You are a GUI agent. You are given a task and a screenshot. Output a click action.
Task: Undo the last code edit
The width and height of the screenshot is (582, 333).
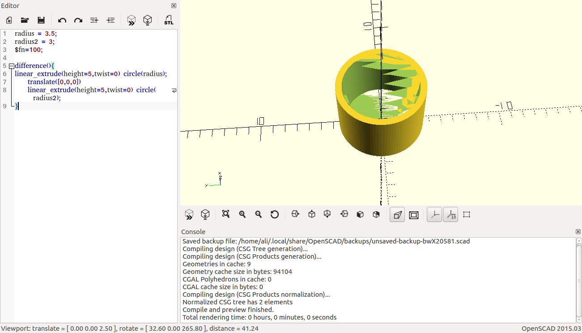62,20
